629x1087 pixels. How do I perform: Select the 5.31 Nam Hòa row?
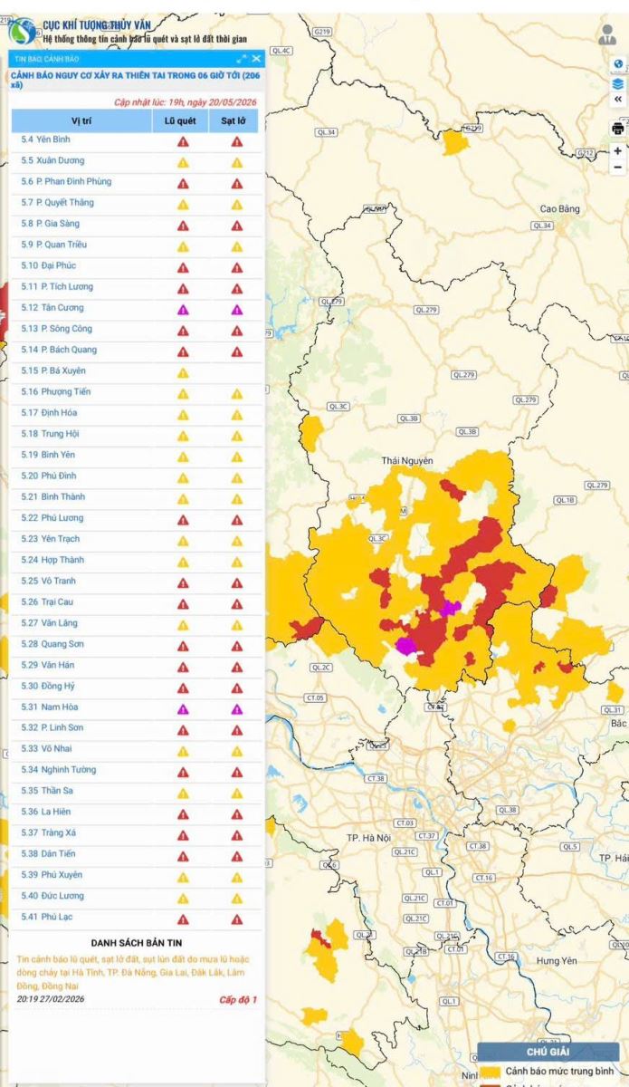(x=138, y=707)
